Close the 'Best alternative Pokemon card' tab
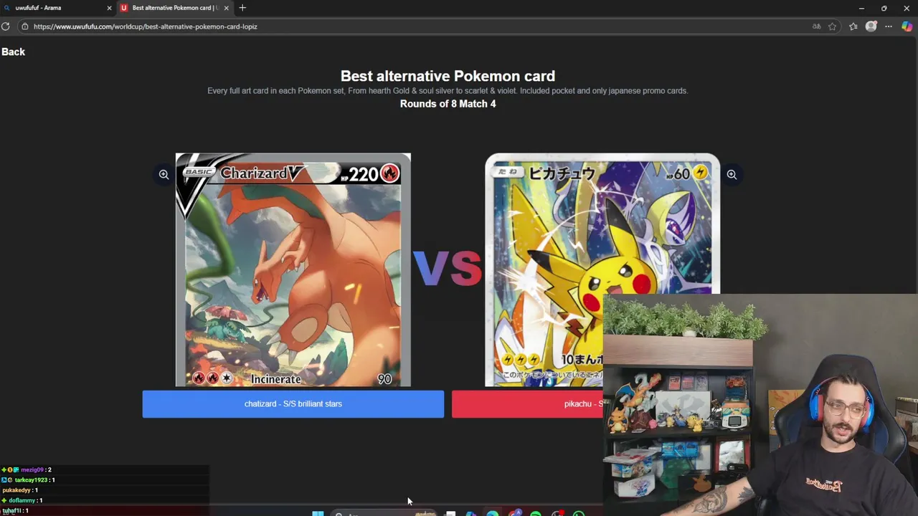This screenshot has height=516, width=918. [226, 8]
